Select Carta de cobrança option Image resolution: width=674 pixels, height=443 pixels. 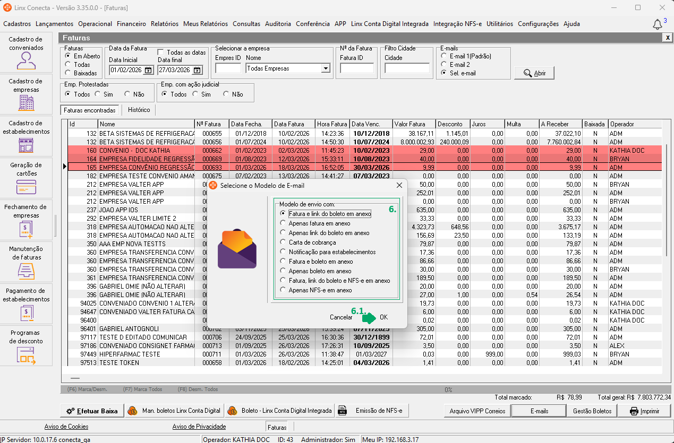coord(308,242)
